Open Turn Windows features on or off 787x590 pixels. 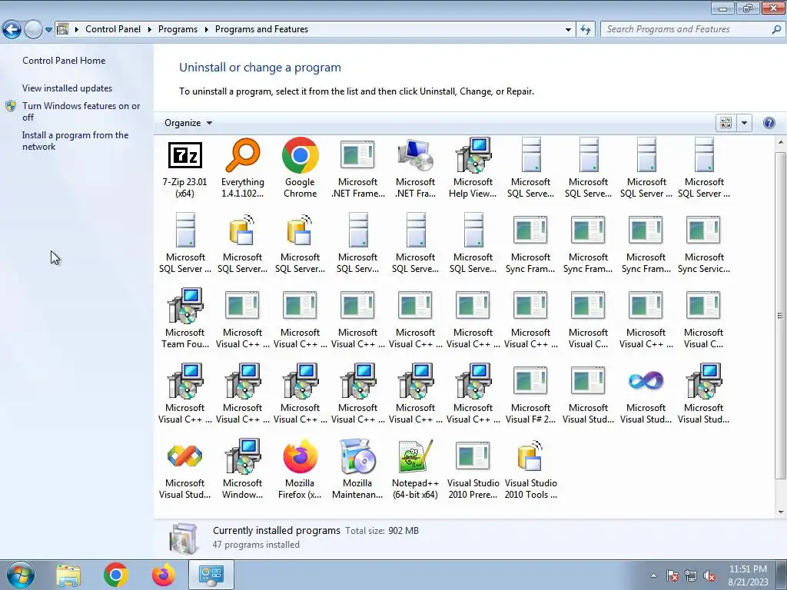coord(81,111)
